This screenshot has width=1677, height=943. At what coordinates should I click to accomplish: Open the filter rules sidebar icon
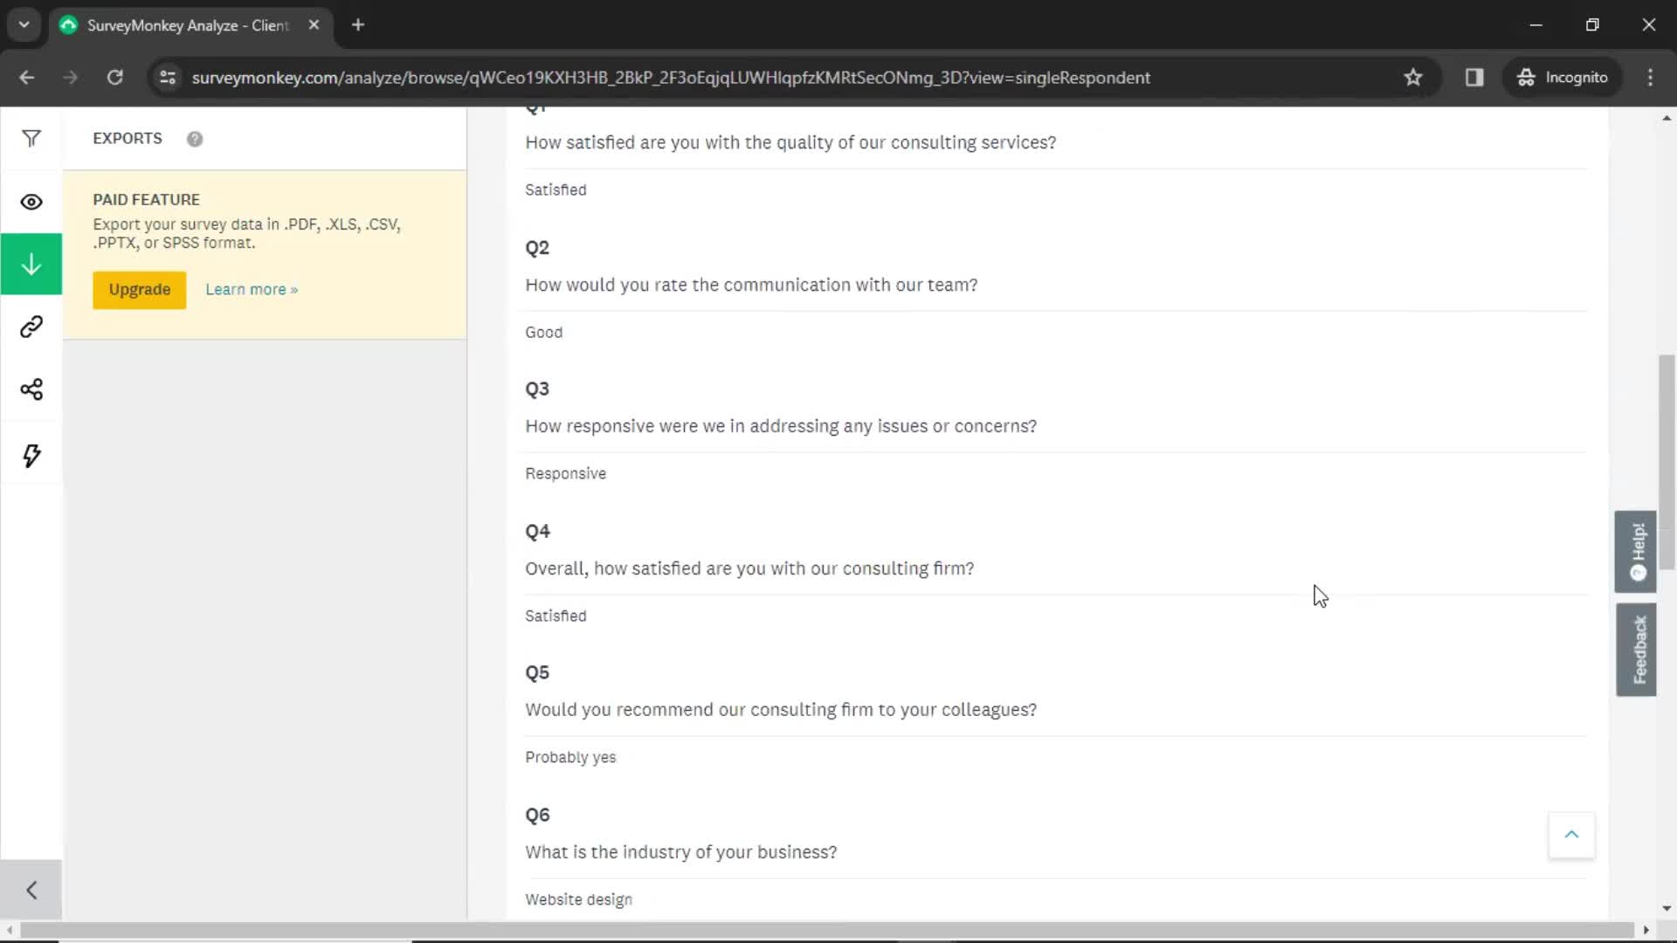(x=31, y=139)
